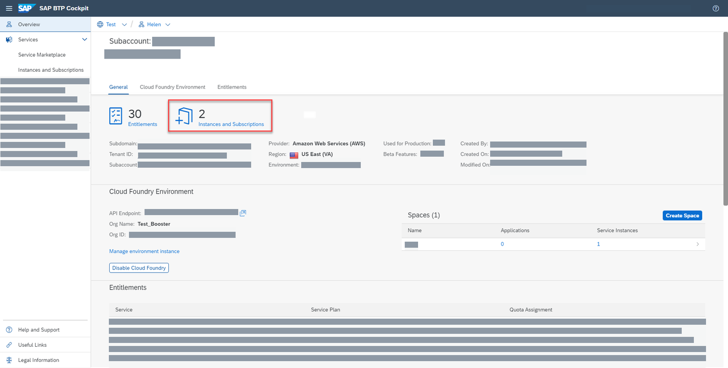The height and width of the screenshot is (368, 728).
Task: Open the Service Instances count 1 link
Action: [599, 244]
